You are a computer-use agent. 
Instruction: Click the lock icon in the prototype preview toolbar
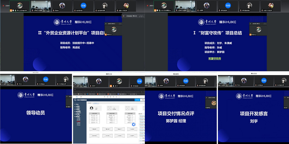(x=104, y=97)
